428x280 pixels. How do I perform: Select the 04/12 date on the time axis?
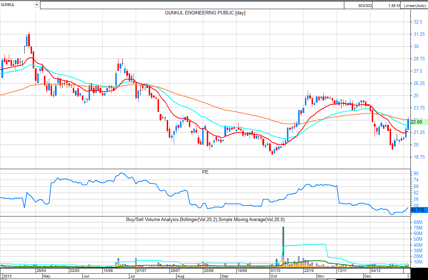click(x=376, y=271)
